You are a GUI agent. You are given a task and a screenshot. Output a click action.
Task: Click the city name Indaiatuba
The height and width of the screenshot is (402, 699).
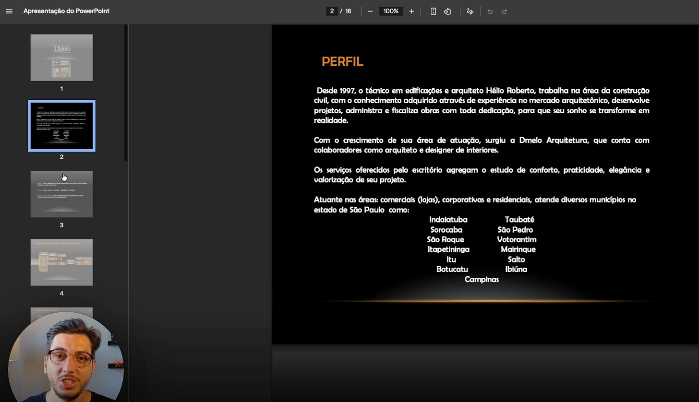[448, 220]
